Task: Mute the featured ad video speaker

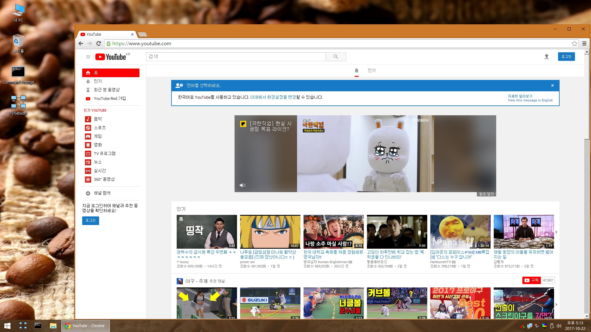Action: coord(243,185)
